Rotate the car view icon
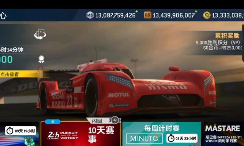 coord(40,34)
